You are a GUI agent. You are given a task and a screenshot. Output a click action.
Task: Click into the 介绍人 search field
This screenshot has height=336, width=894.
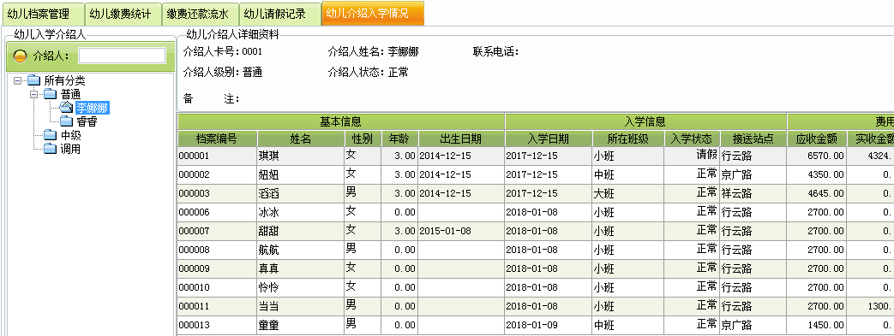point(122,56)
